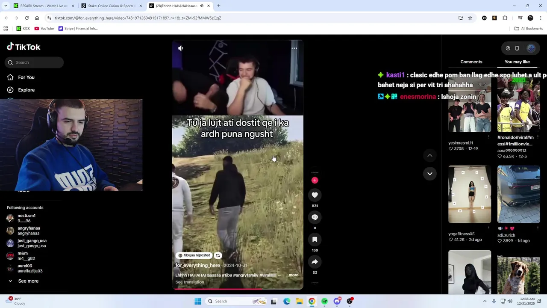Launch Spotify from the taskbar

324,301
